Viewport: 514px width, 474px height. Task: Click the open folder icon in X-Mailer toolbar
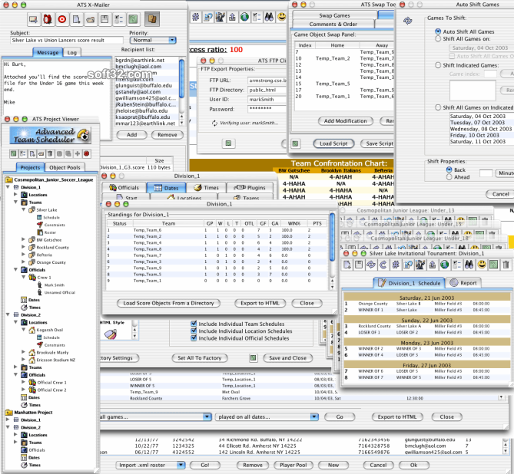click(x=90, y=19)
